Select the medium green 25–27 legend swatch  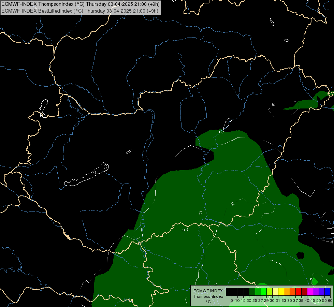point(258,292)
